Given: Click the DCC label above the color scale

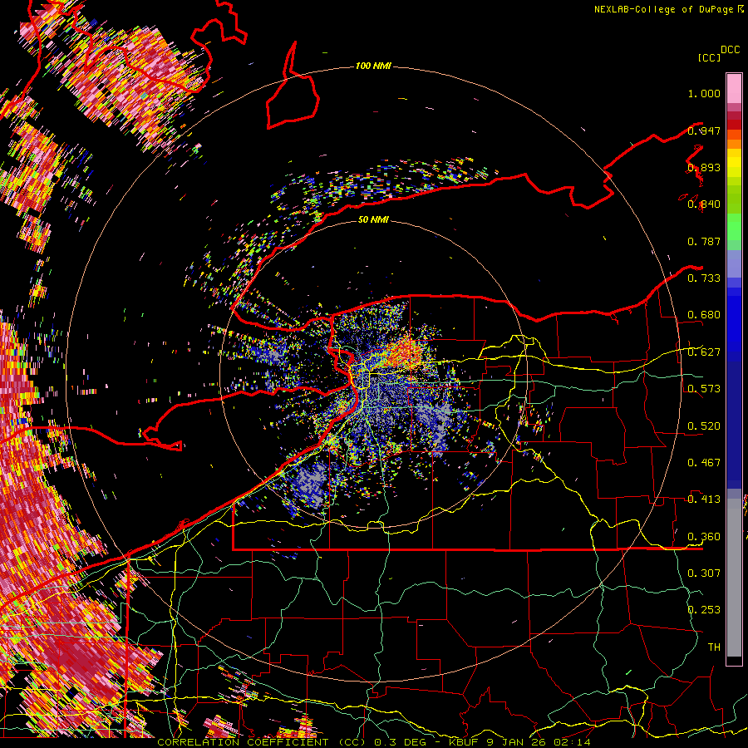Looking at the screenshot, I should click(730, 50).
